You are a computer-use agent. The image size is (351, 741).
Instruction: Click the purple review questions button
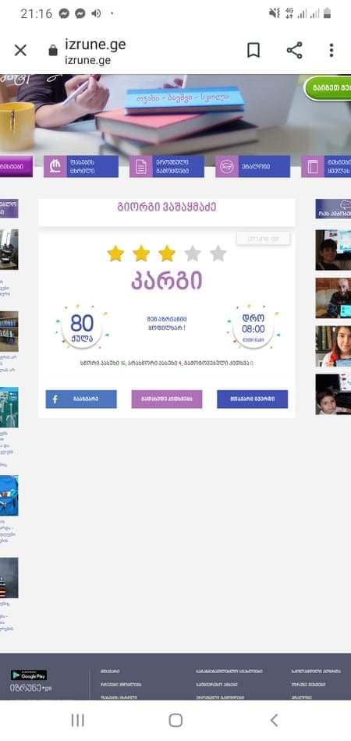[167, 399]
